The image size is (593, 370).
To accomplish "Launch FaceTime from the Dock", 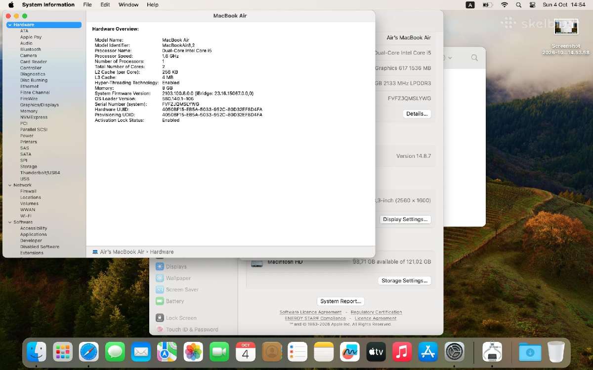I will click(219, 352).
